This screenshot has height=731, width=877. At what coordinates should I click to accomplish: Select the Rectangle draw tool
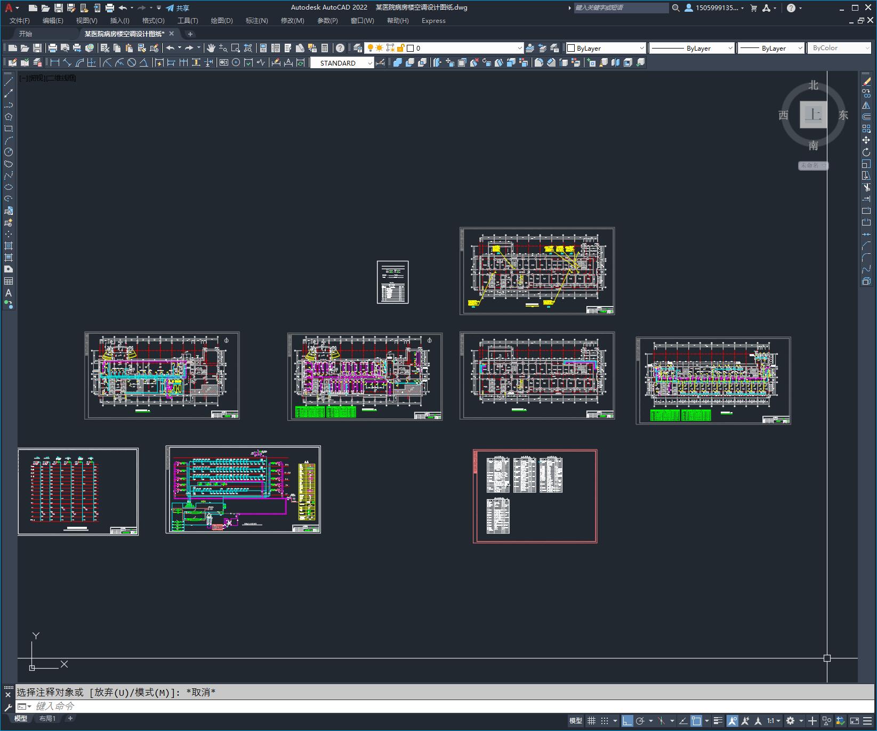[9, 128]
